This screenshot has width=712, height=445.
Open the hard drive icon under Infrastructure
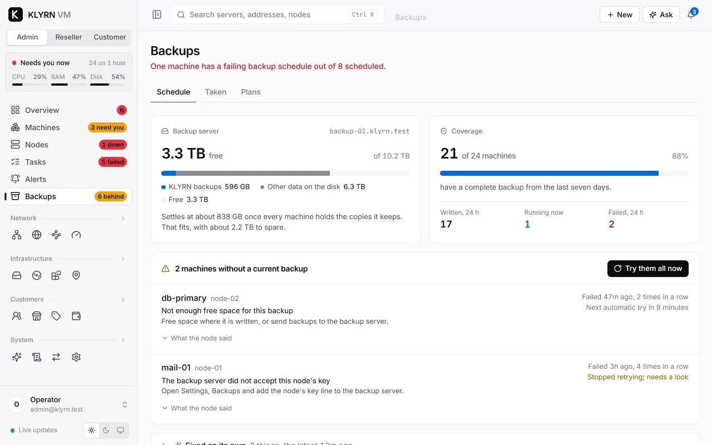[17, 275]
